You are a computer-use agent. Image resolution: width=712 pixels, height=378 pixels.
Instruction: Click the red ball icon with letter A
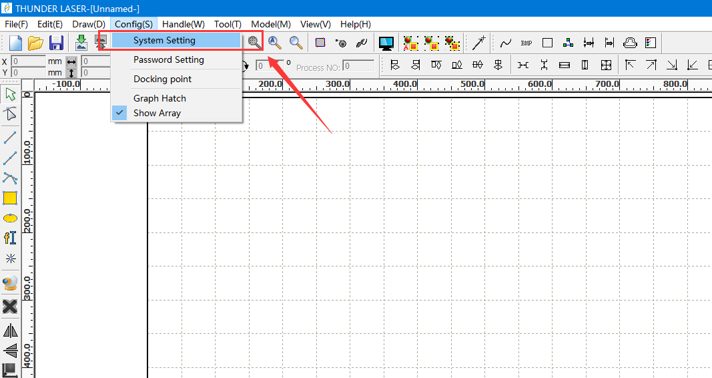[x=410, y=43]
